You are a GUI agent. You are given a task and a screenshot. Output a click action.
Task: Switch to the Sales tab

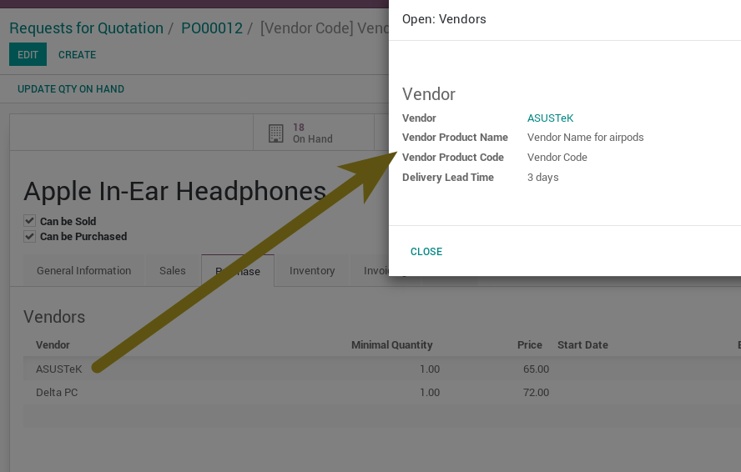click(x=173, y=271)
